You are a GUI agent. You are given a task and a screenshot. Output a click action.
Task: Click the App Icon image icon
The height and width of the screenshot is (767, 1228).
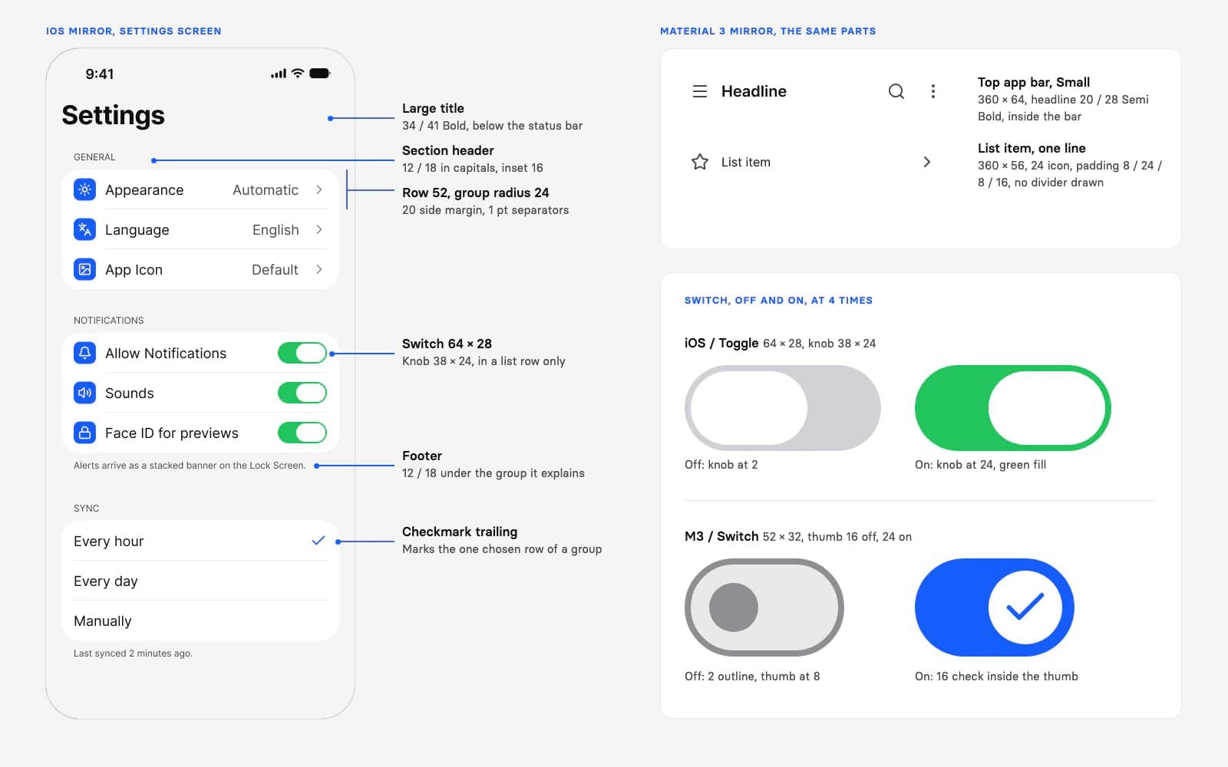[84, 269]
